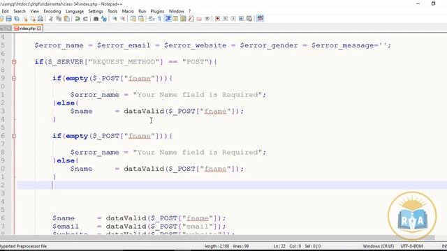Click the Ln : 22 position status field
The height and width of the screenshot is (251, 447).
click(x=279, y=246)
